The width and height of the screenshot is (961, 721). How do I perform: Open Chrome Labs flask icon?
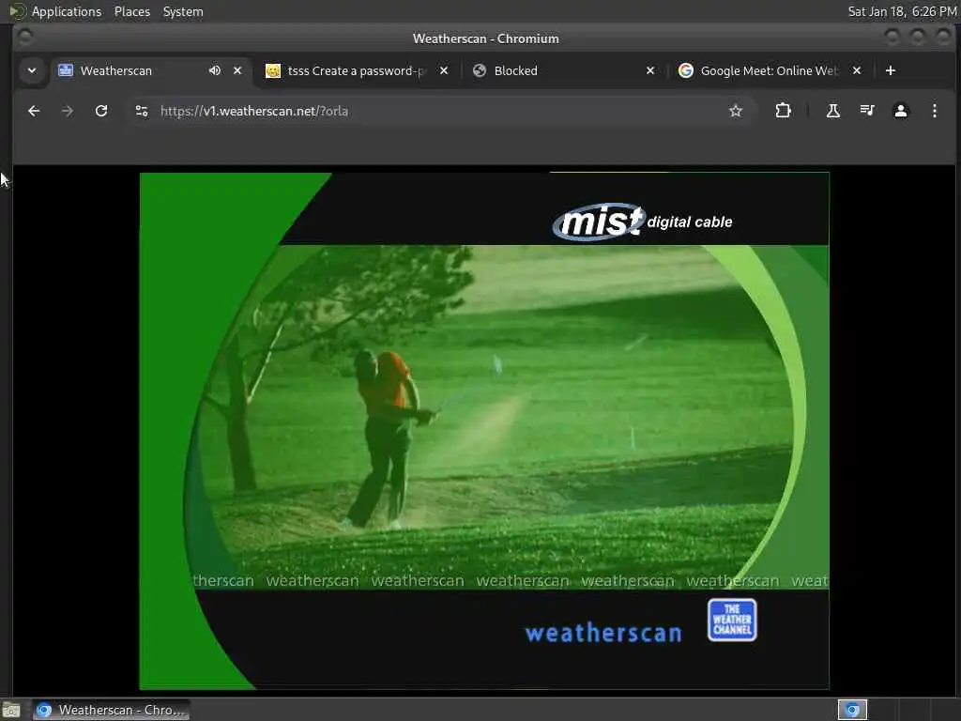point(833,111)
